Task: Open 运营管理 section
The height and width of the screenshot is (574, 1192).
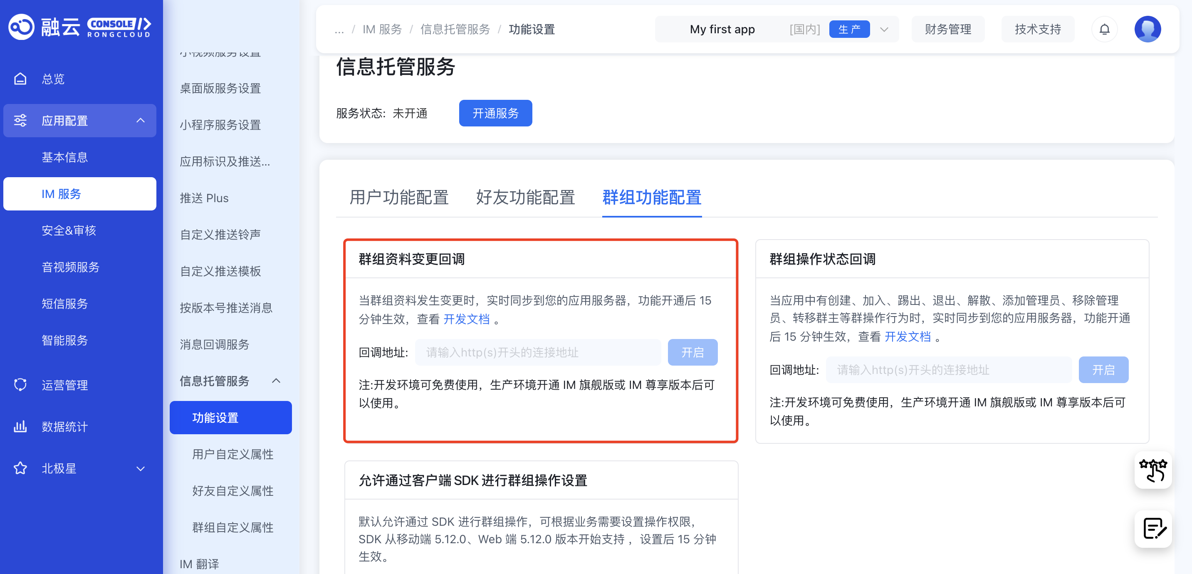Action: [79, 385]
